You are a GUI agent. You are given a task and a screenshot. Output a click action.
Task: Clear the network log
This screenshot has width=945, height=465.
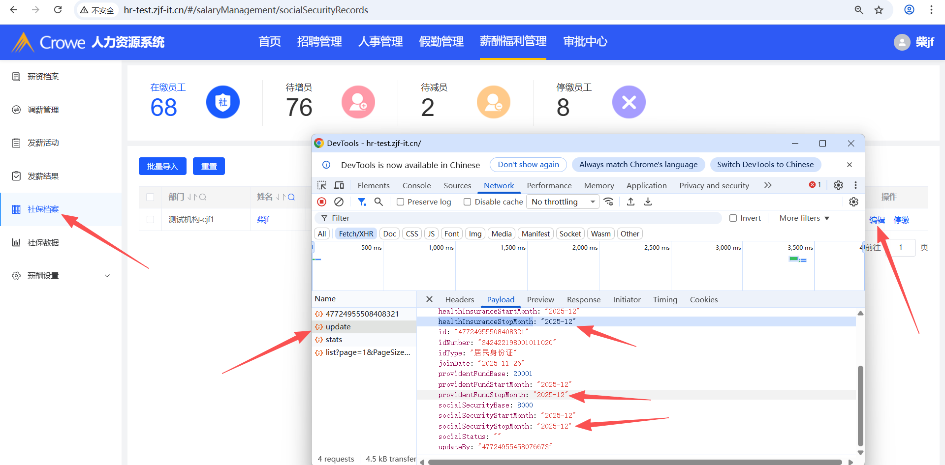[x=339, y=202]
